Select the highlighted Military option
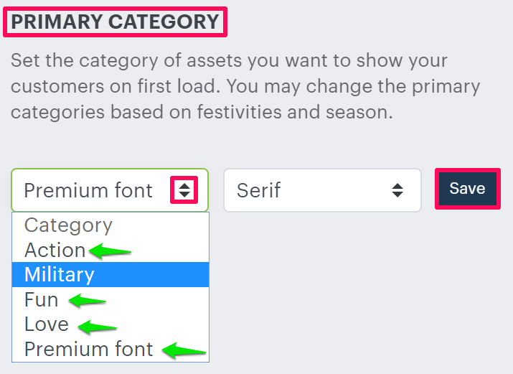Viewport: 513px width, 374px height. [x=60, y=274]
